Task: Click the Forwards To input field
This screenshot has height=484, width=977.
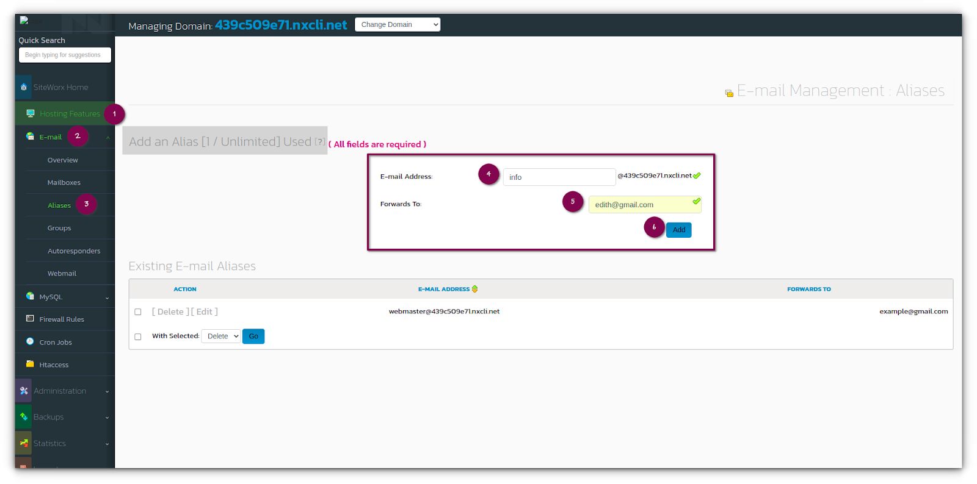Action: pos(645,204)
